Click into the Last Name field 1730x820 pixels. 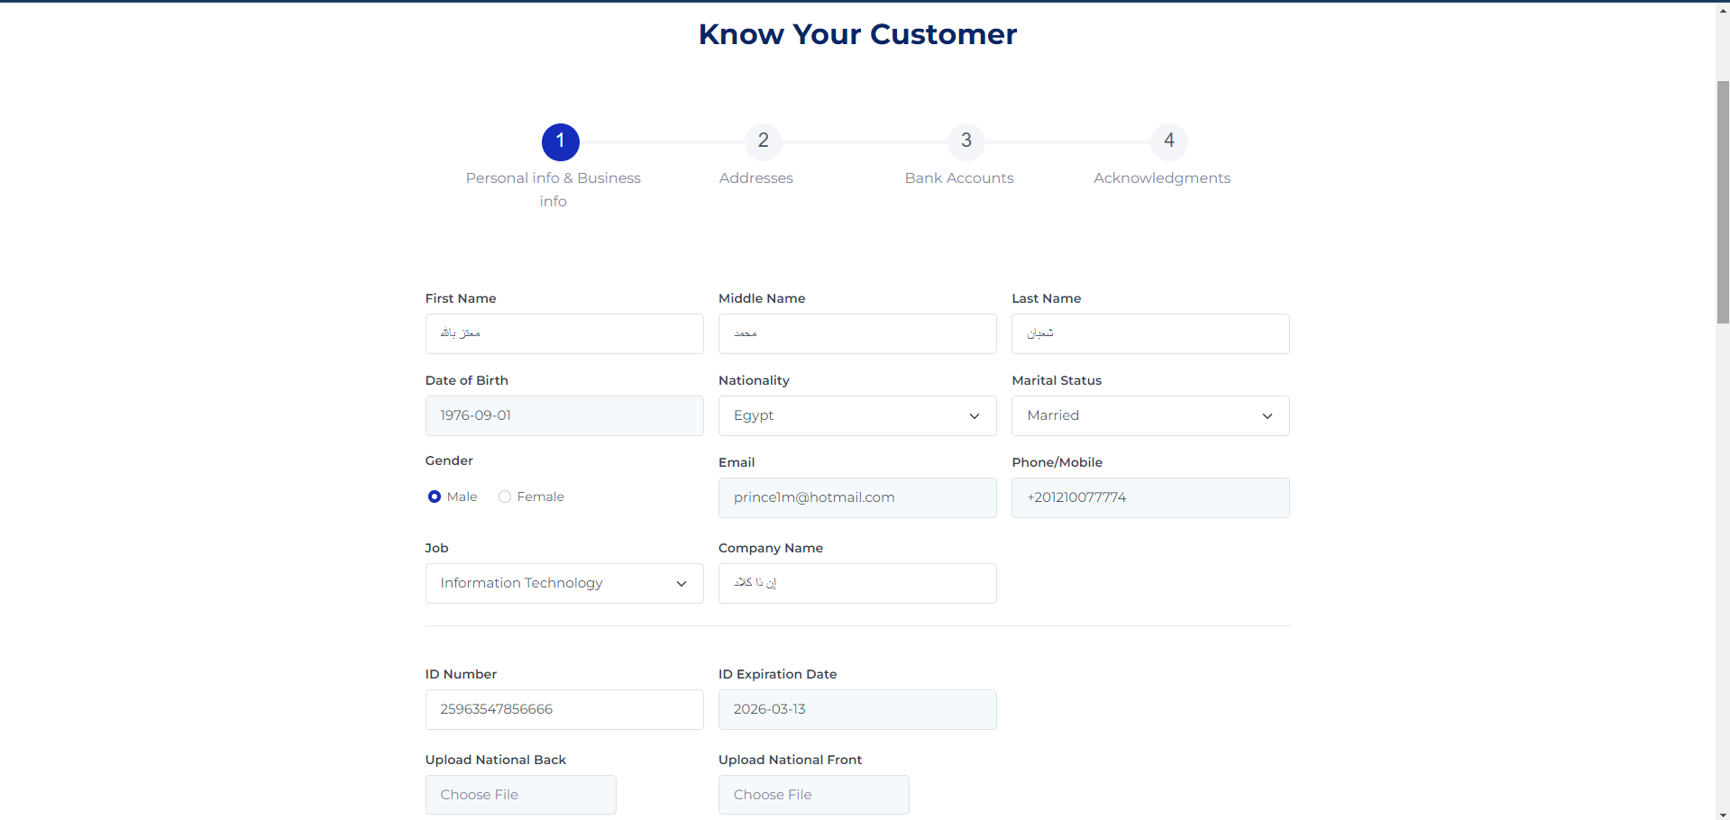click(x=1149, y=333)
